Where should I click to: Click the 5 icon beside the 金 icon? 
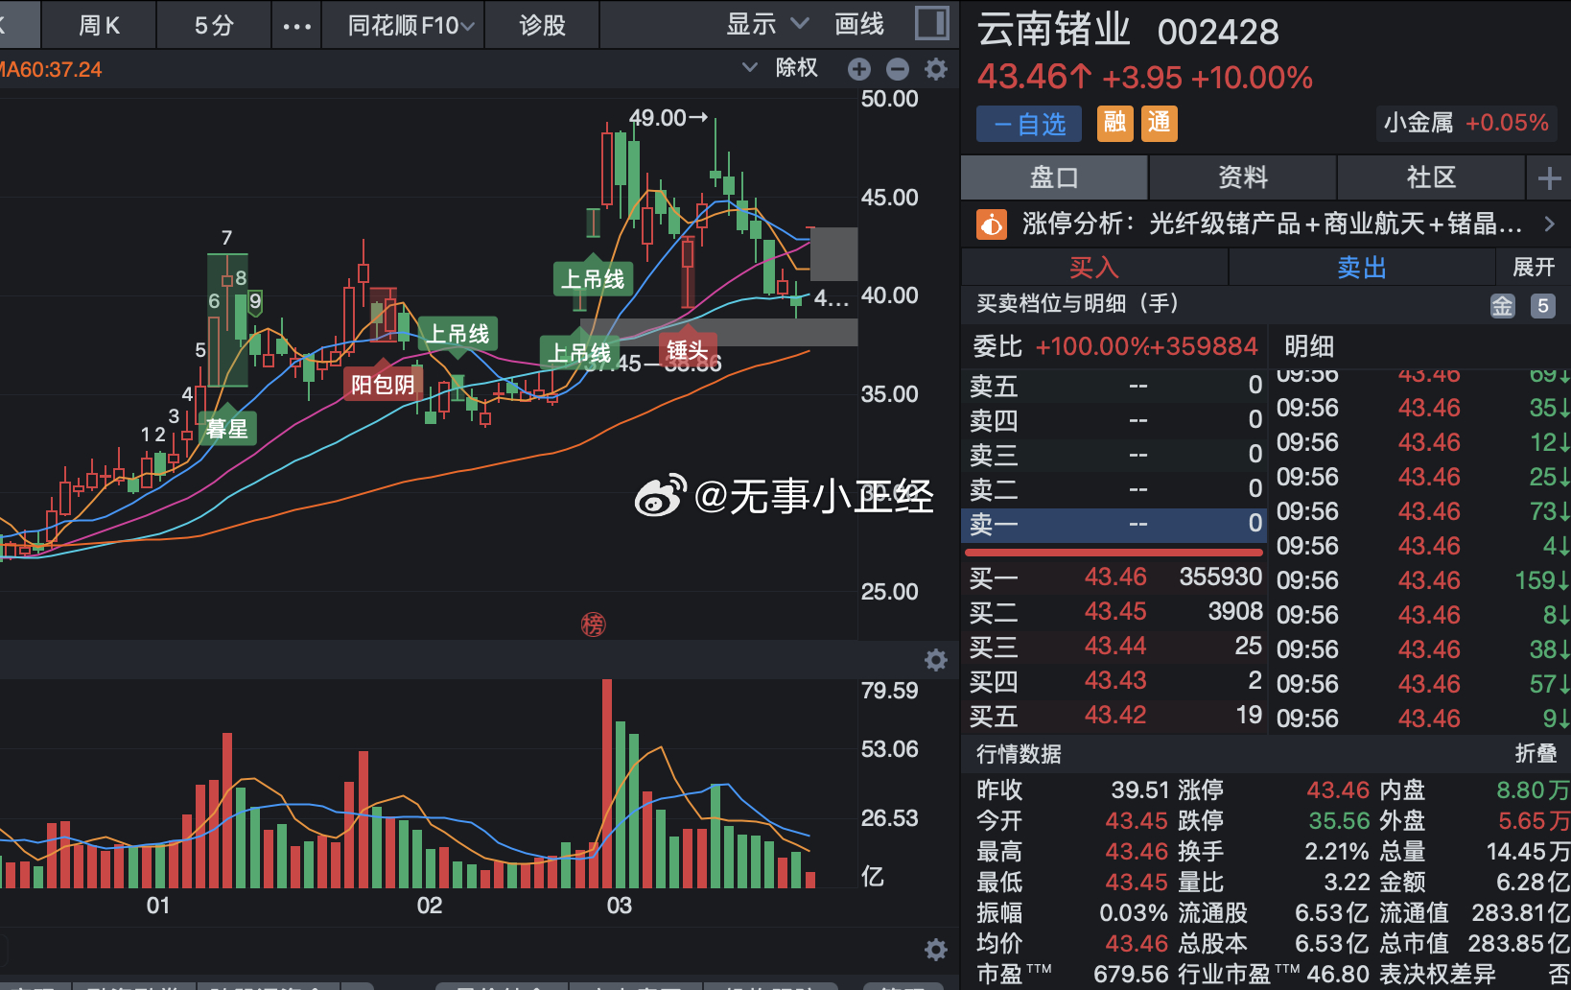pos(1542,305)
